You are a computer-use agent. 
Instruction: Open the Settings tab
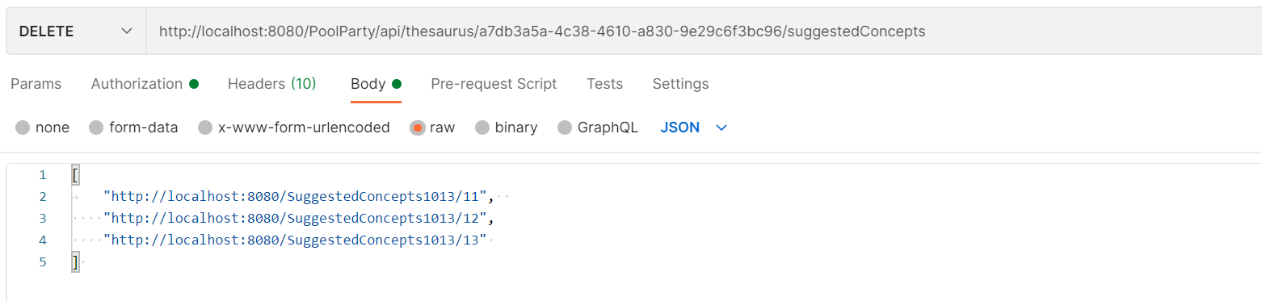(680, 84)
